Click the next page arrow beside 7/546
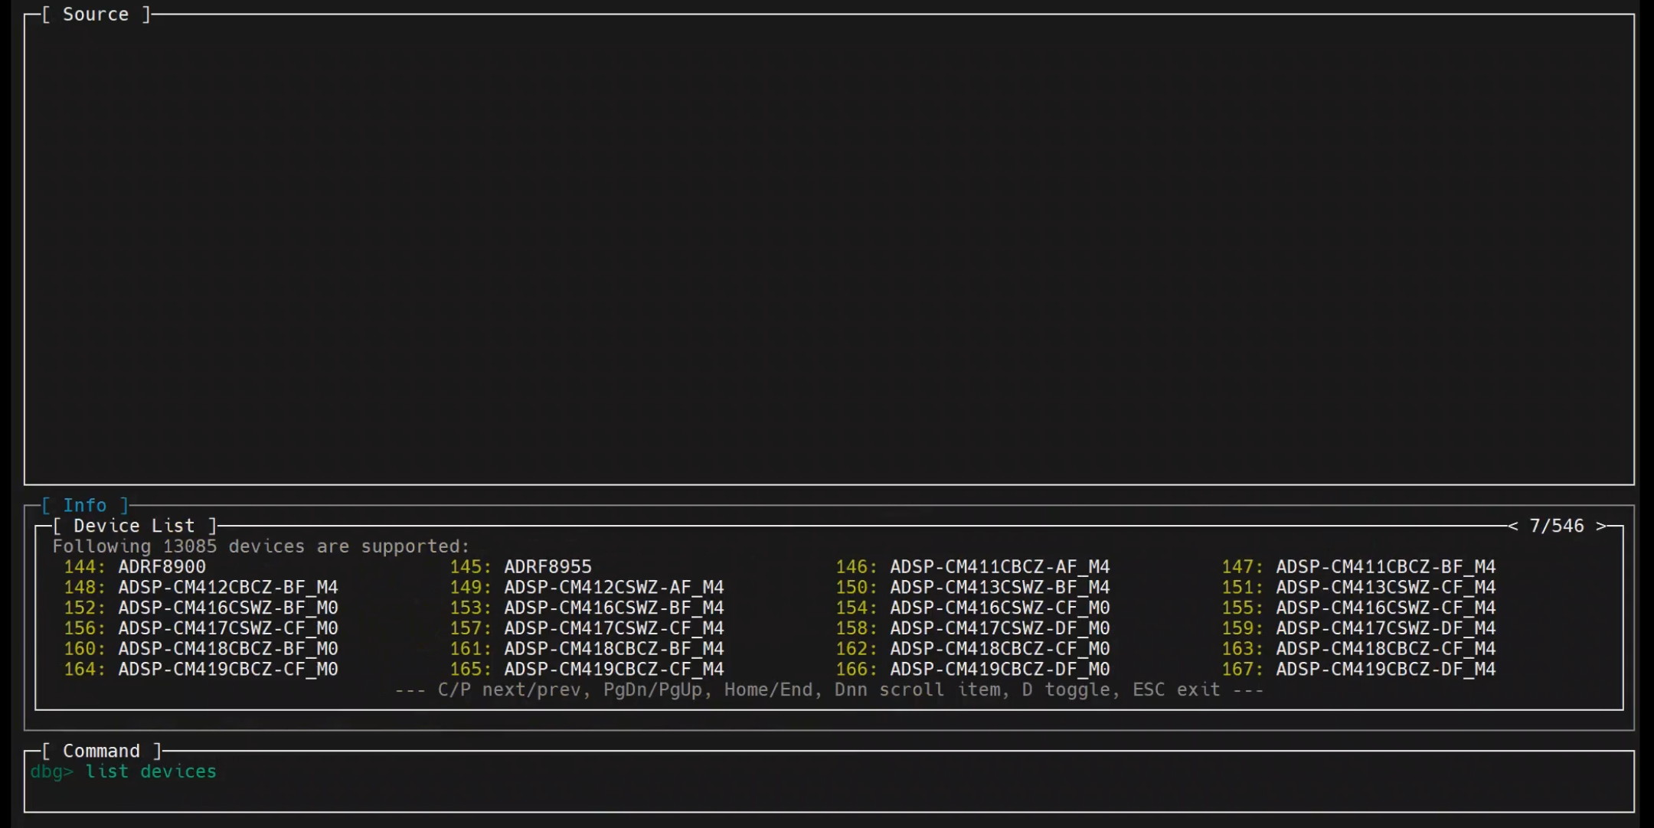1654x828 pixels. pyautogui.click(x=1601, y=526)
